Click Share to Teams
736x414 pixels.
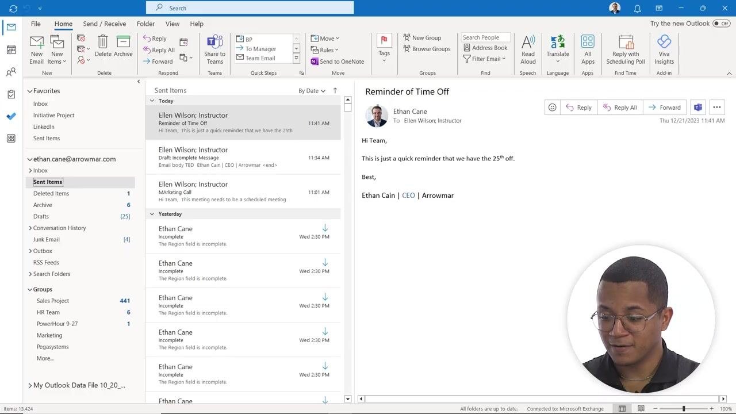point(214,50)
